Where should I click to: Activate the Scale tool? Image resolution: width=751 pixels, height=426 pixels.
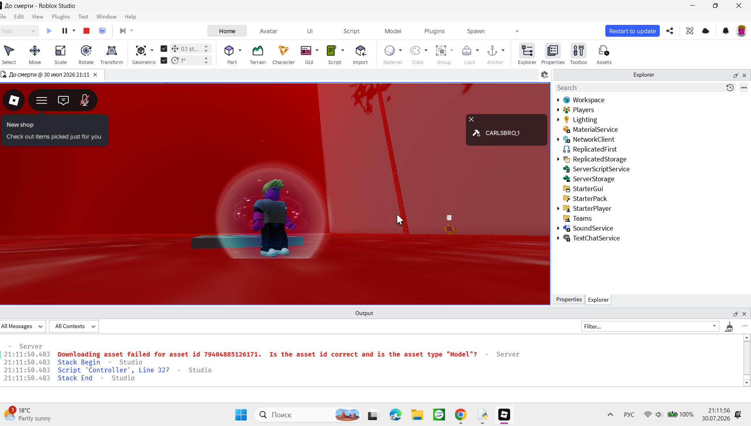point(60,54)
